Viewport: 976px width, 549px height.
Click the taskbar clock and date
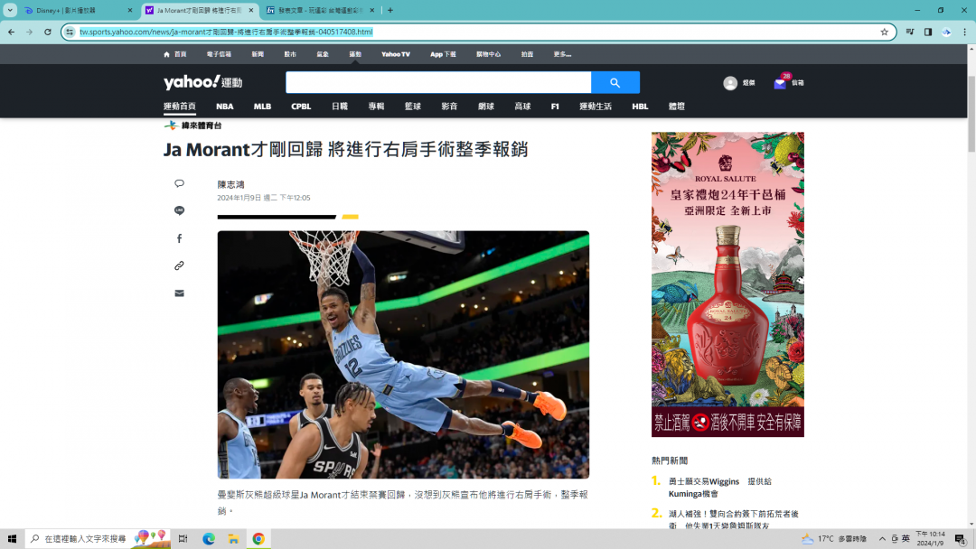tap(930, 538)
